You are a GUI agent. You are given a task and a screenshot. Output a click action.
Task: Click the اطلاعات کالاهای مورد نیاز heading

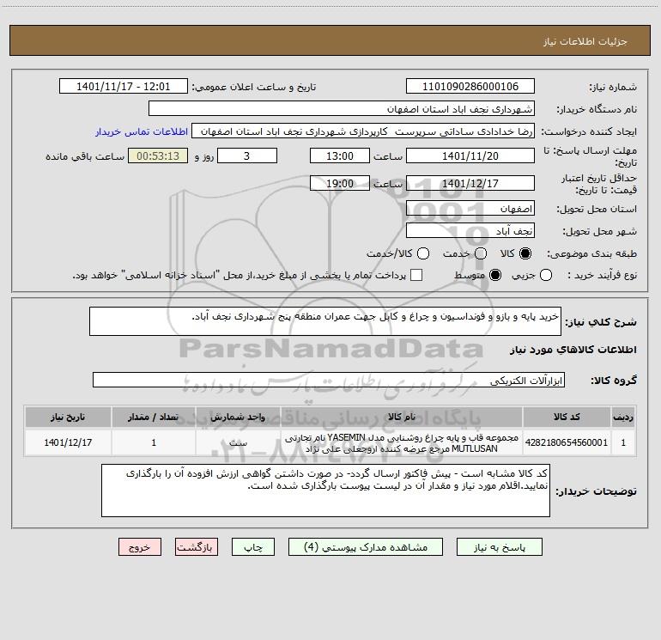pyautogui.click(x=573, y=350)
